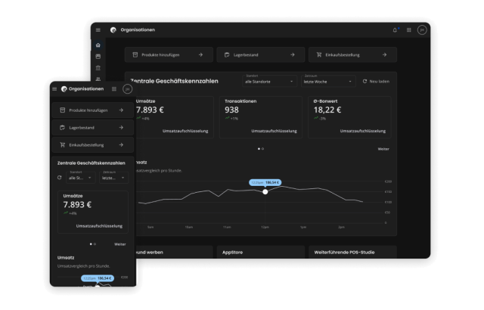Click arrow on mobile Einkaufsbestellung row
The width and height of the screenshot is (484, 310).
tap(121, 145)
